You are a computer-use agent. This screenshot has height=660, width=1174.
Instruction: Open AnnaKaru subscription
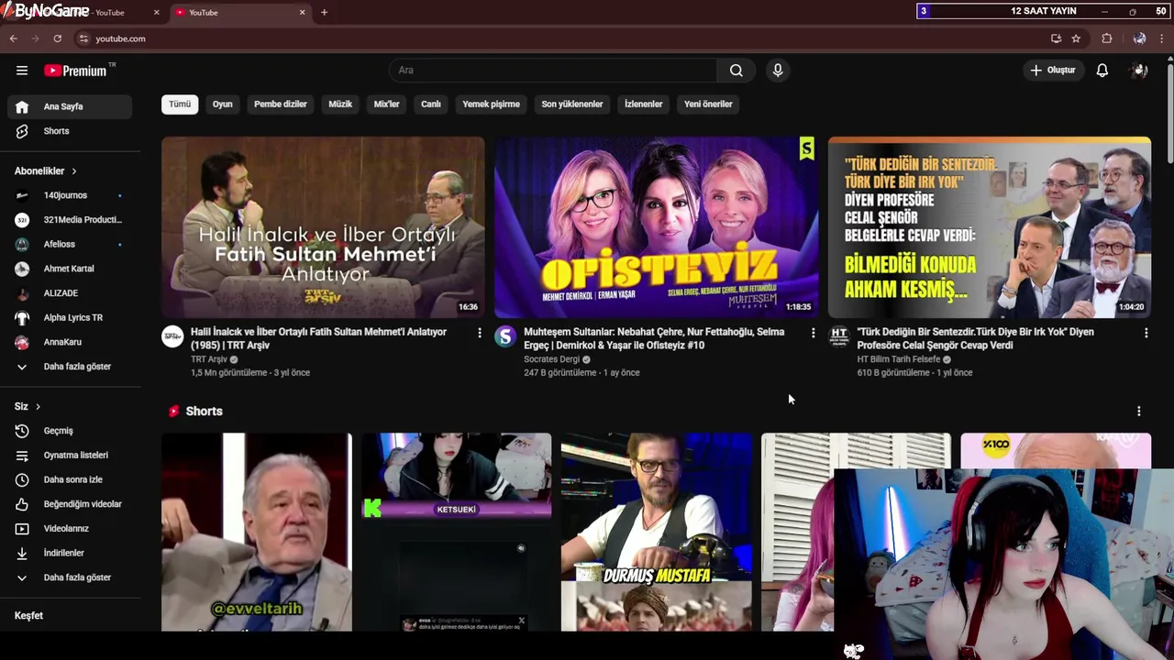tap(70, 342)
